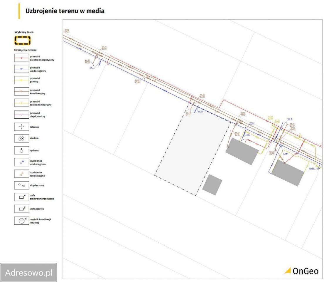Click the słup łączony pole symbol
This screenshot has height=282, width=329.
pyautogui.click(x=21, y=185)
